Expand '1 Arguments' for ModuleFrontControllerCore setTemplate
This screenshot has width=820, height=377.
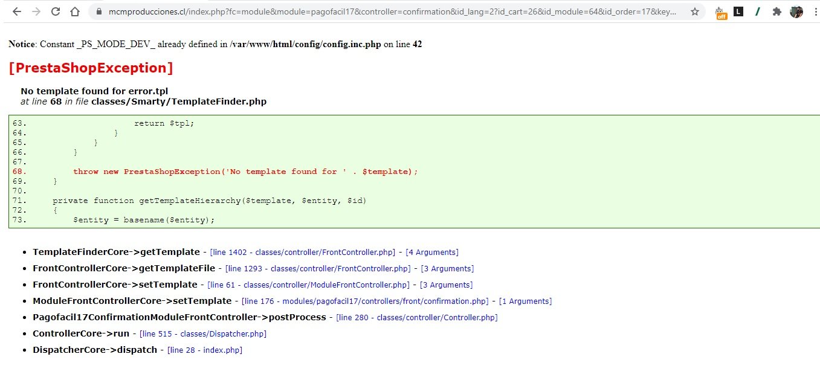click(x=525, y=301)
